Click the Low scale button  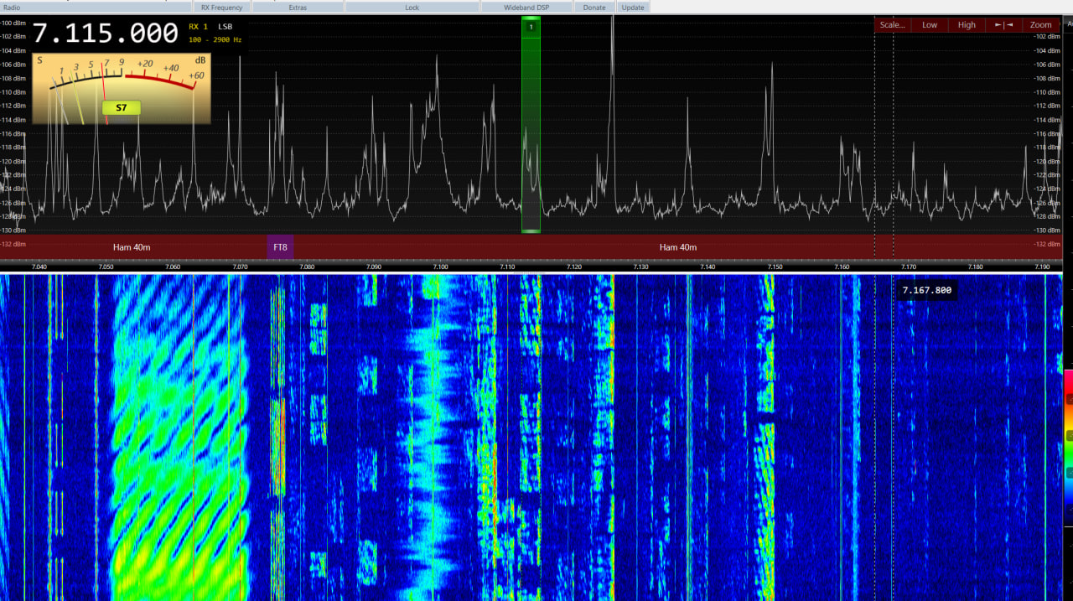click(930, 25)
